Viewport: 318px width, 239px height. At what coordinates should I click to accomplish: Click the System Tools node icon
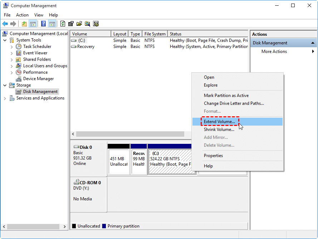(x=12, y=40)
